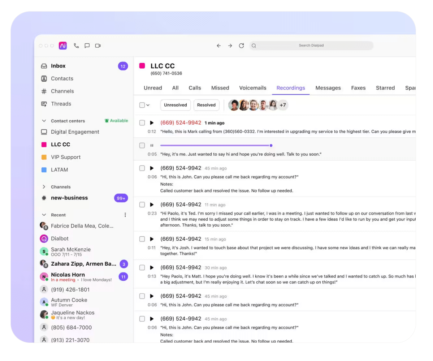The image size is (433, 361).
Task: Click the Resolved filter button
Action: coord(206,105)
